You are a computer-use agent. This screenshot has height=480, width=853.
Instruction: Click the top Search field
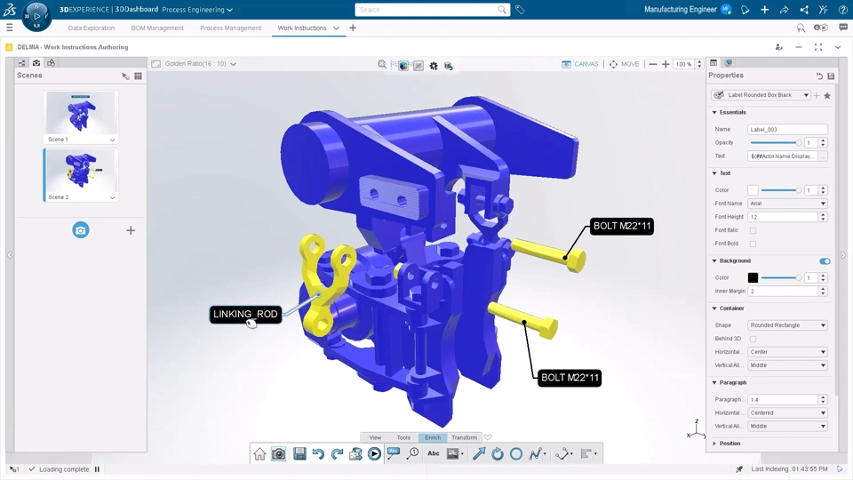[433, 10]
